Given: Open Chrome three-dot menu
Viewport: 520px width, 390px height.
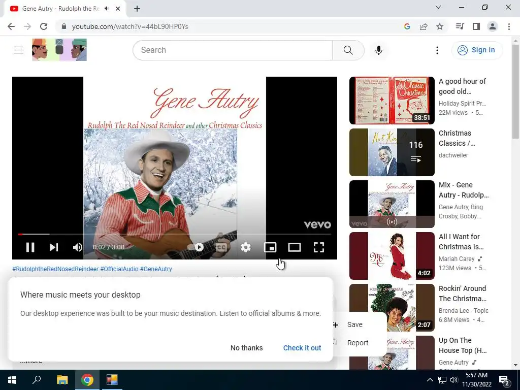Looking at the screenshot, I should (x=509, y=26).
